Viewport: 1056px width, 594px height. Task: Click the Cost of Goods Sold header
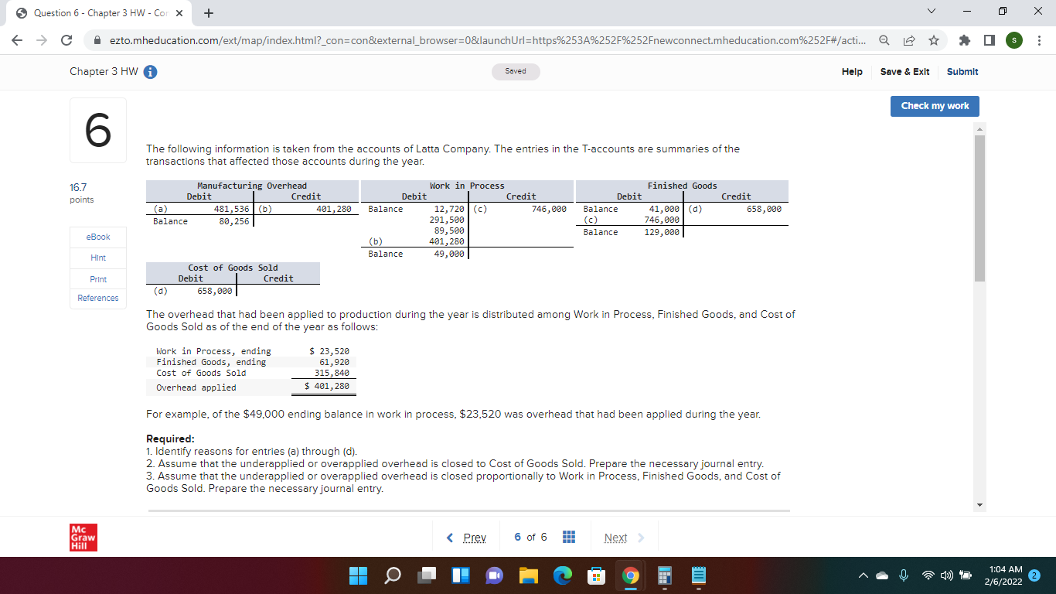pos(233,268)
